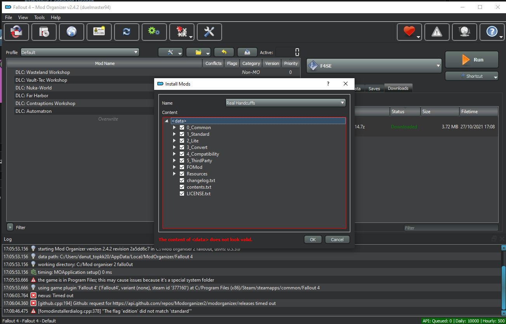506x324 pixels.
Task: Open the Shortcut dropdown button
Action: click(472, 76)
